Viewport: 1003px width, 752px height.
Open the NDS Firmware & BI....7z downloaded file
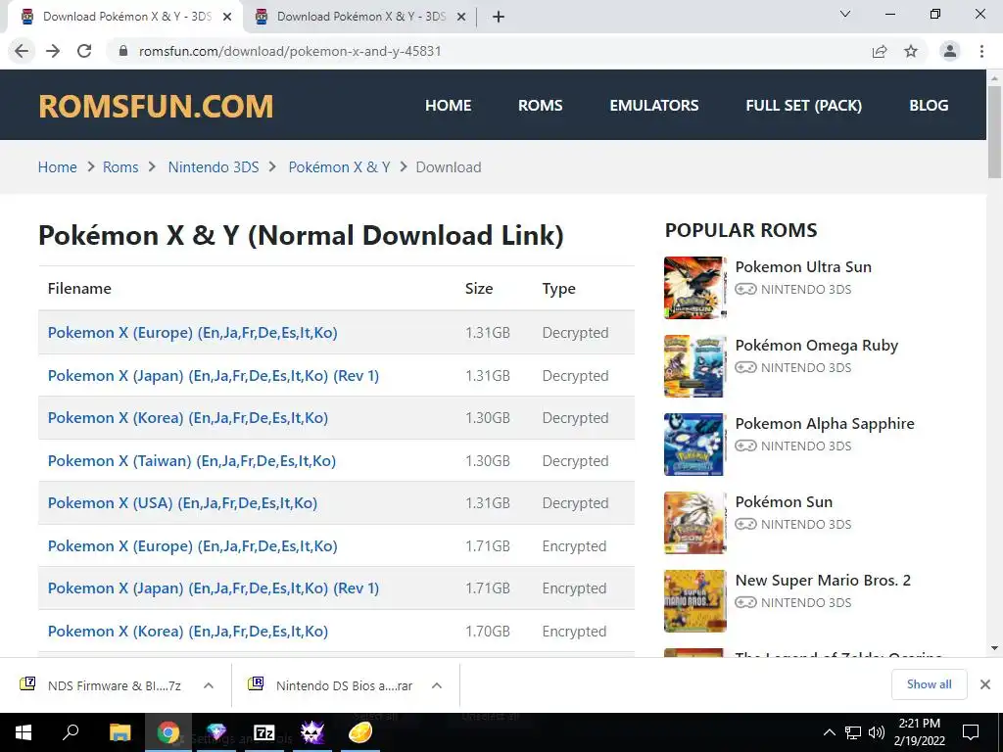tap(101, 685)
